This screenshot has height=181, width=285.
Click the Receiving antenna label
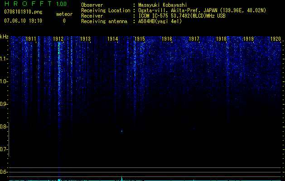[x=104, y=21]
